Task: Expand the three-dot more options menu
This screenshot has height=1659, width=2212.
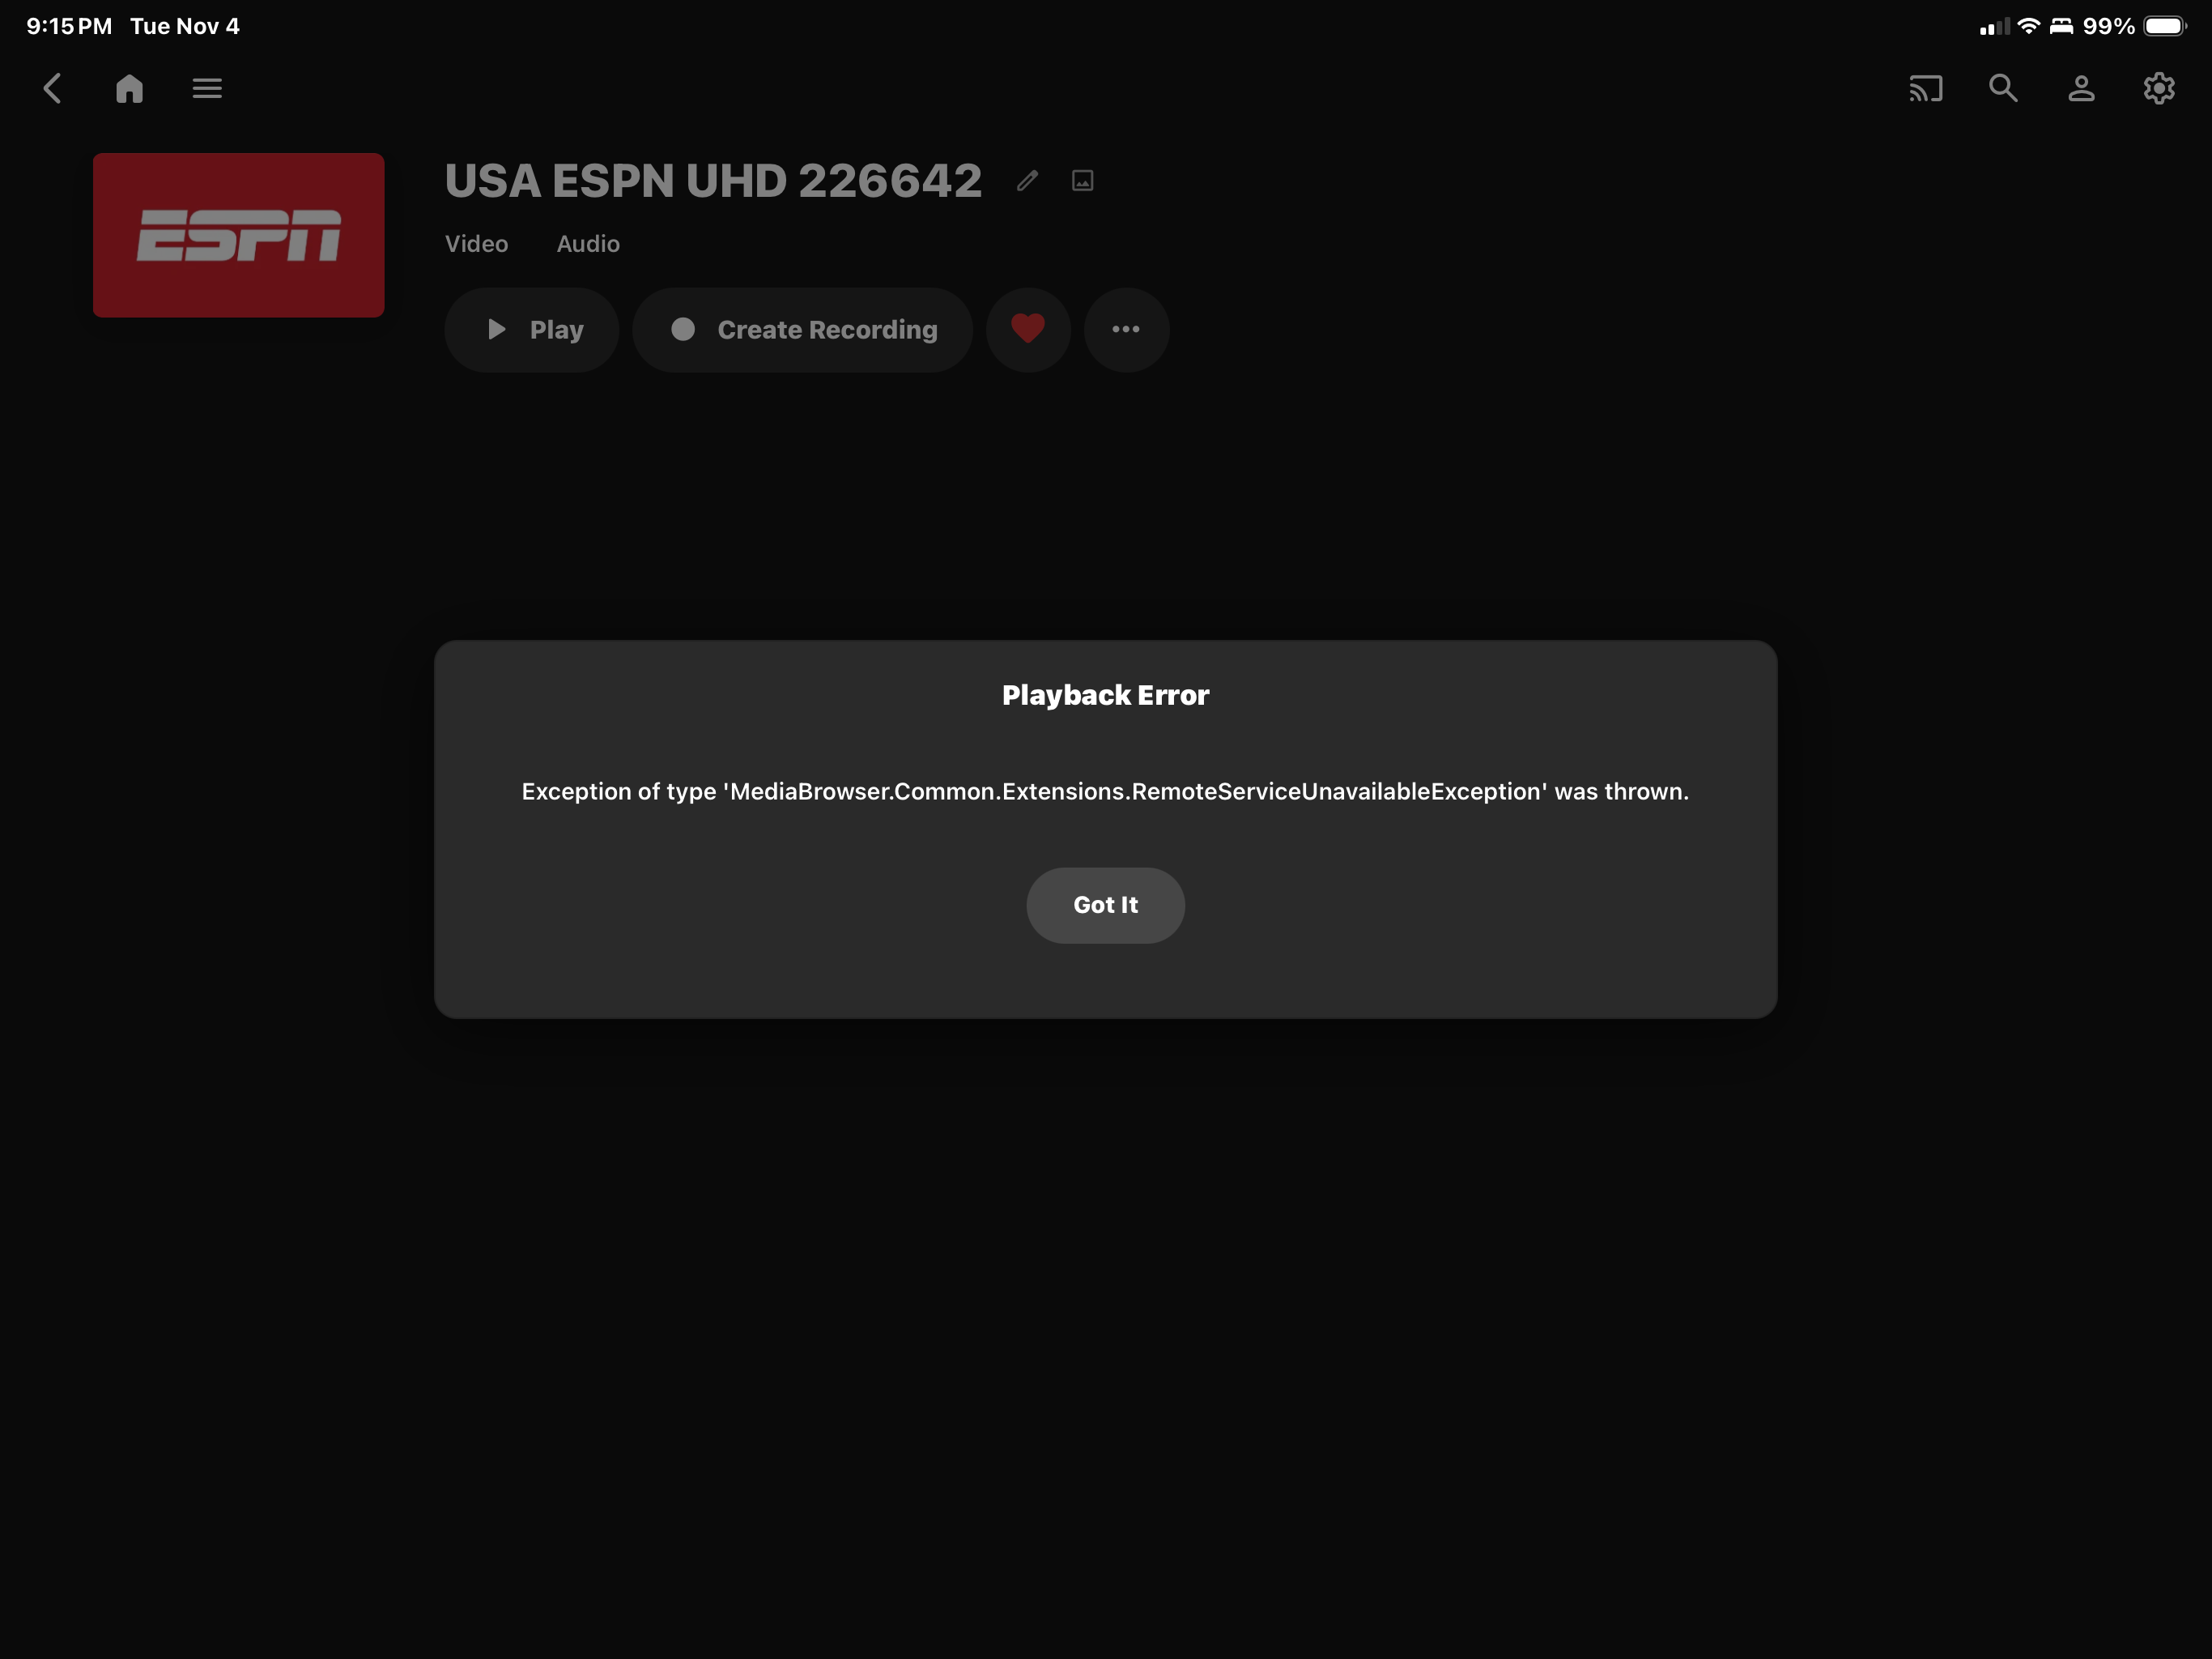Action: click(x=1126, y=329)
